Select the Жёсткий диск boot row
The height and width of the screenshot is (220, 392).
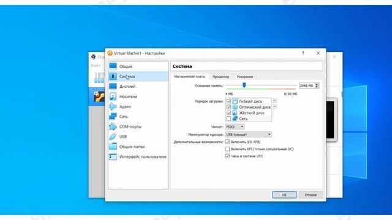coord(249,112)
